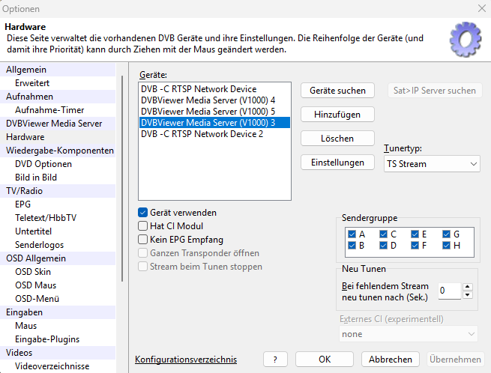
Task: Open the Tunertyp dropdown
Action: tap(431, 163)
